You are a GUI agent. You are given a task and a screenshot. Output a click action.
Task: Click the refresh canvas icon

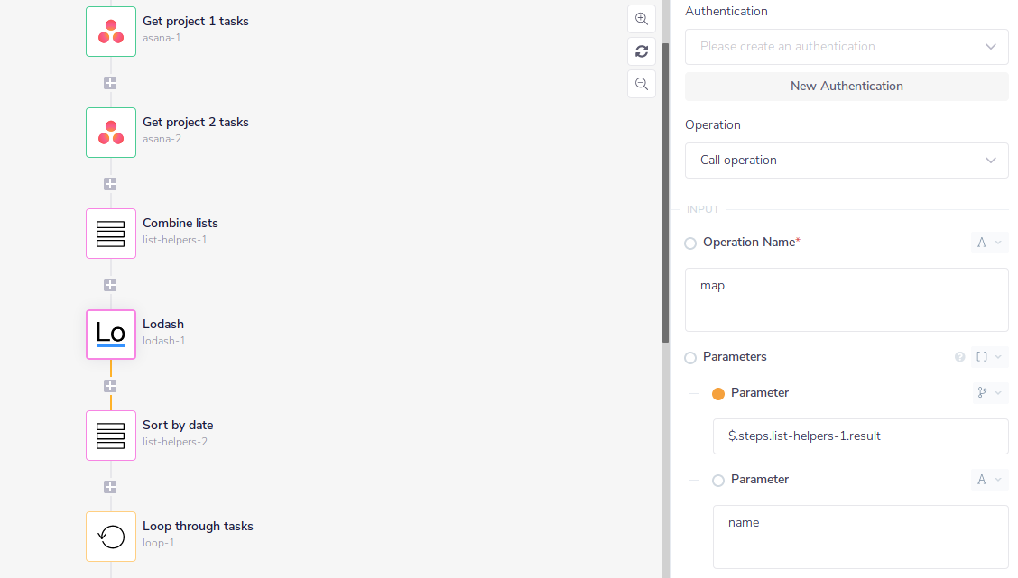[x=641, y=51]
